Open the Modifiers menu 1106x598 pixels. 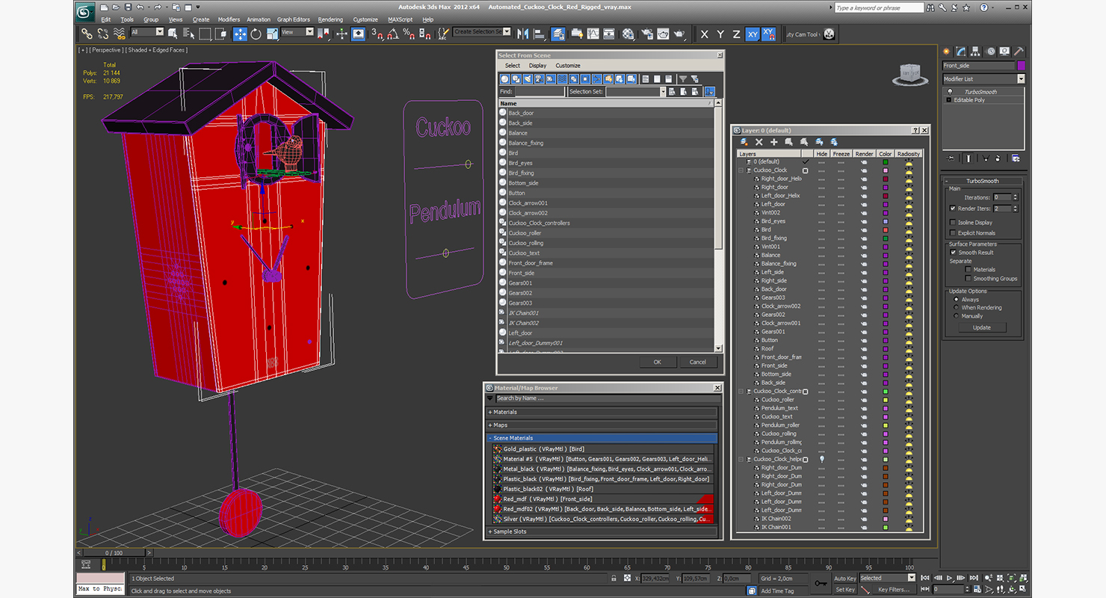(229, 19)
